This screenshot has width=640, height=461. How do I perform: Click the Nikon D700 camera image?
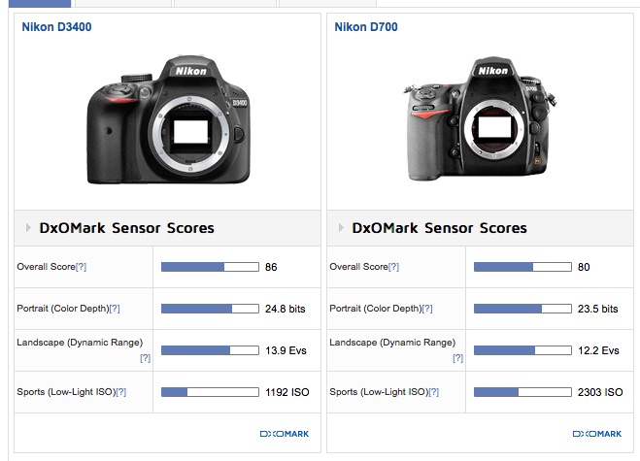click(480, 118)
